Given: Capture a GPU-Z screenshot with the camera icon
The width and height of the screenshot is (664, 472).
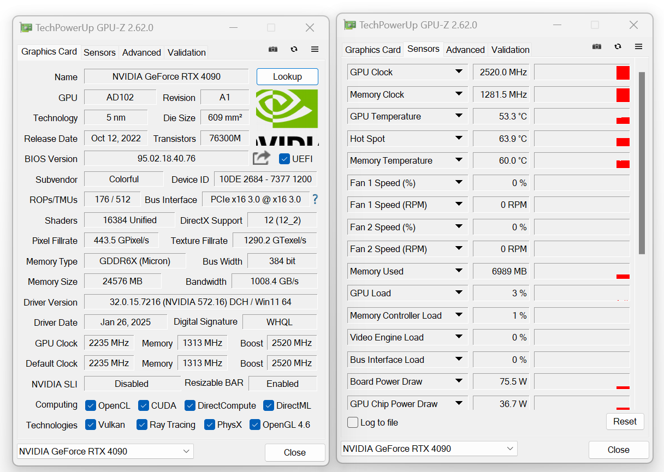Looking at the screenshot, I should [x=272, y=49].
